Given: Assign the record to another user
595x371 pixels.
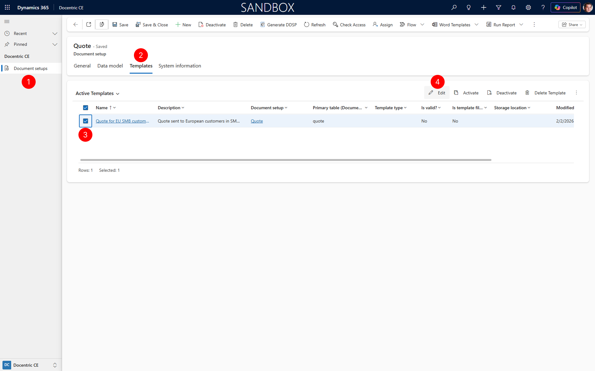Looking at the screenshot, I should [383, 25].
